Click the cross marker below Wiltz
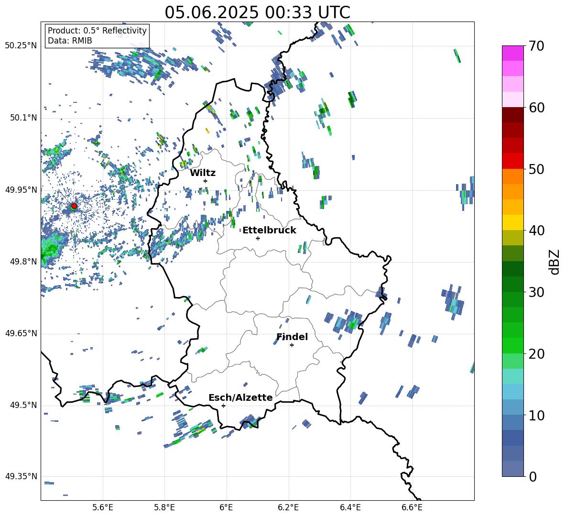Screen dimensions: 566x517 (206, 181)
